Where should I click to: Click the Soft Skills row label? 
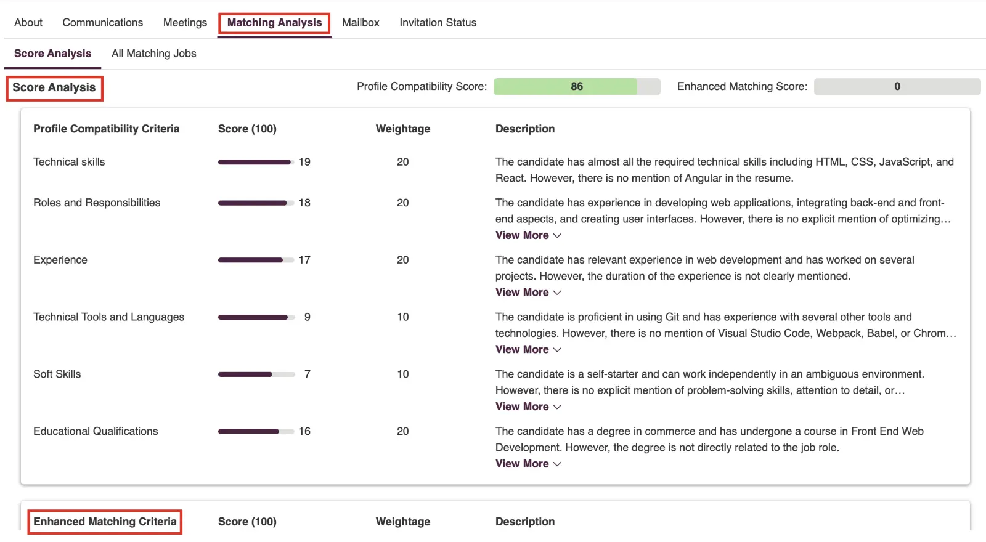point(57,374)
